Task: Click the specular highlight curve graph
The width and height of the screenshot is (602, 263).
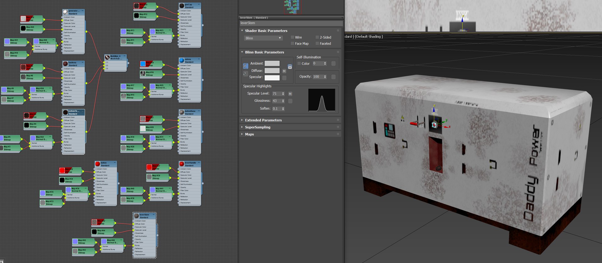Action: 322,100
